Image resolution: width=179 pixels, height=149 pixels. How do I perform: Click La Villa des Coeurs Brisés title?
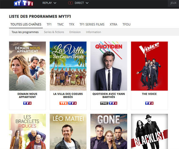(68, 95)
